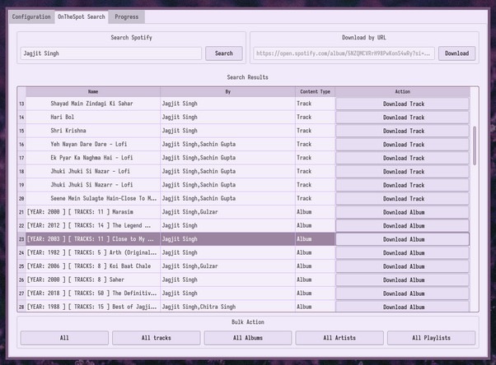The width and height of the screenshot is (496, 365).
Task: Select 'Shayad Main Zindagi Ki Sahar' name cell
Action: (x=93, y=104)
